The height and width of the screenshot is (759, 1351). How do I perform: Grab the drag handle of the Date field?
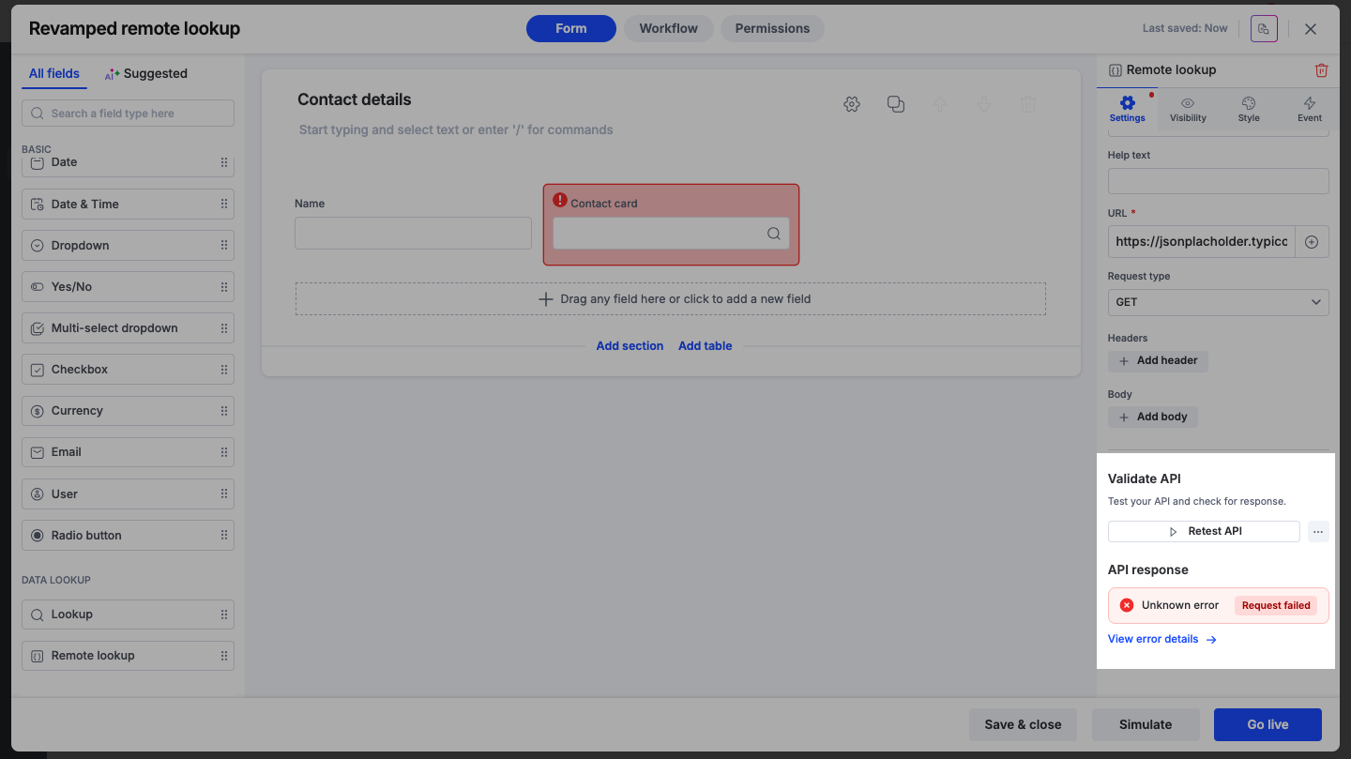point(224,162)
